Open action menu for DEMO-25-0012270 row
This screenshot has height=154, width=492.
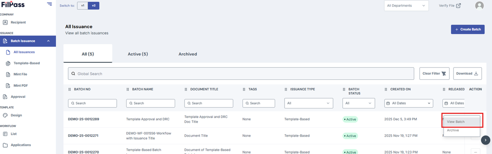pos(476,152)
